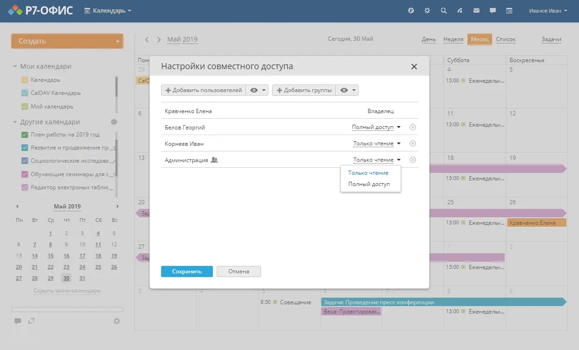Toggle the Мой календарь checkbox

coord(25,107)
